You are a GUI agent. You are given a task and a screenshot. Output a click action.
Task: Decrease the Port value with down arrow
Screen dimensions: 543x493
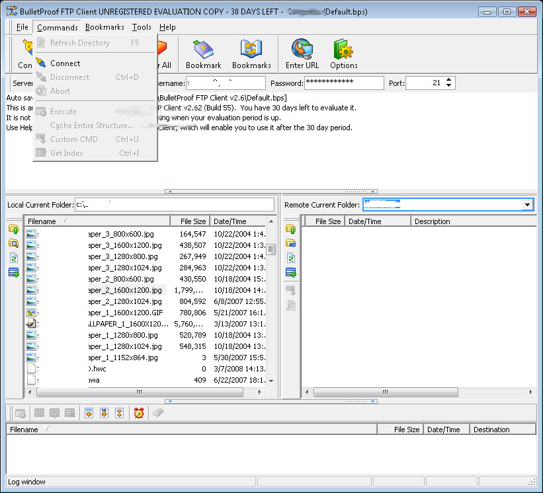449,85
